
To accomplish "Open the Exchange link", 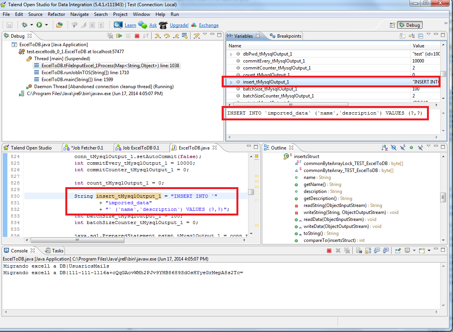I will click(208, 25).
